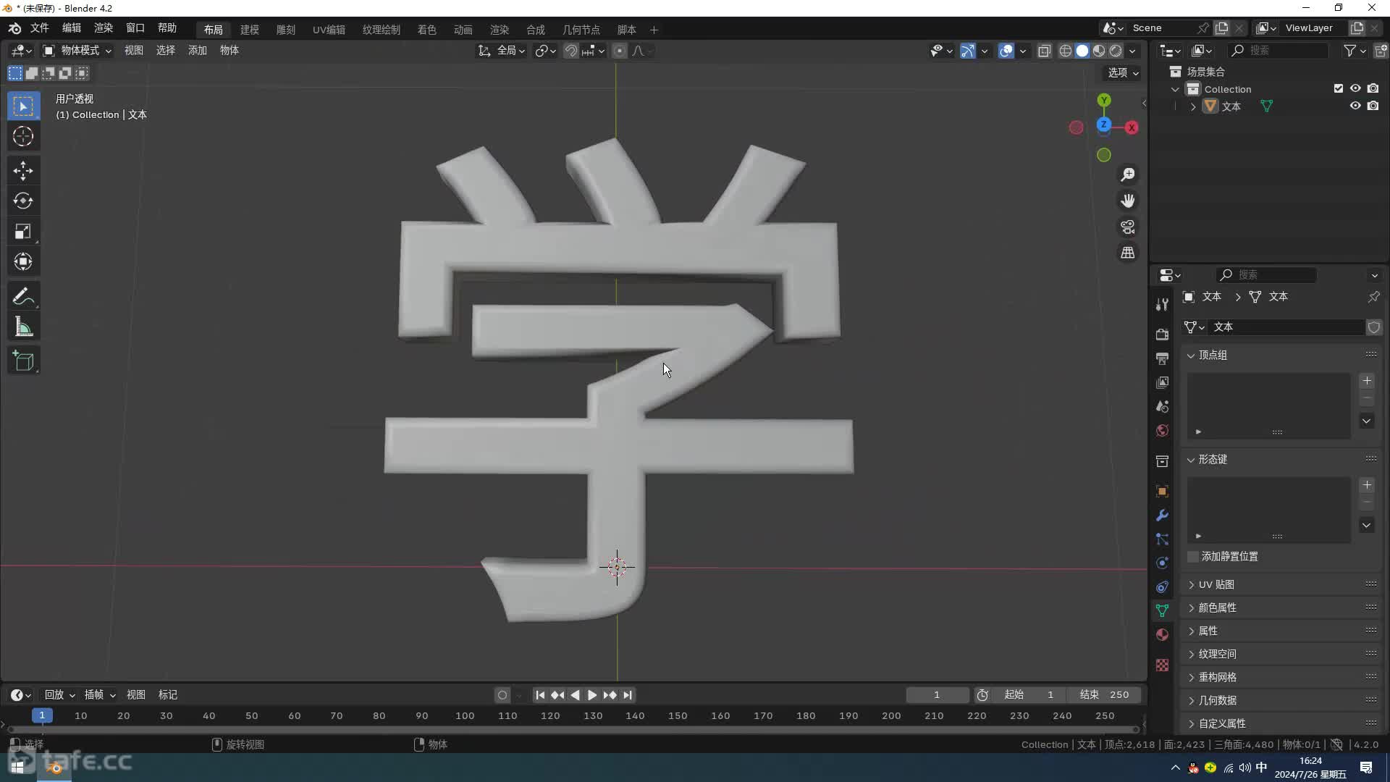Image resolution: width=1390 pixels, height=782 pixels.
Task: Select the Measure tool
Action: (x=23, y=327)
